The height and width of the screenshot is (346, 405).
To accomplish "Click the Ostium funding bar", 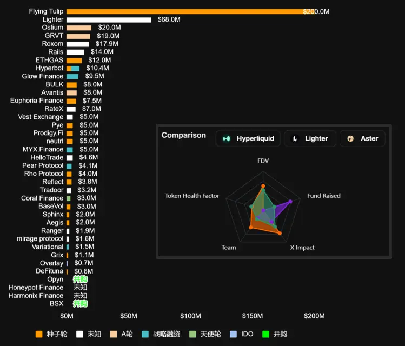I will (79, 28).
